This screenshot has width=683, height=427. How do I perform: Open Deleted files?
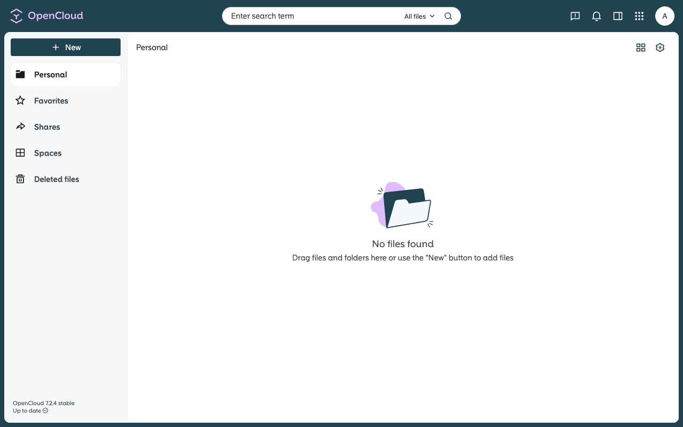coord(66,179)
